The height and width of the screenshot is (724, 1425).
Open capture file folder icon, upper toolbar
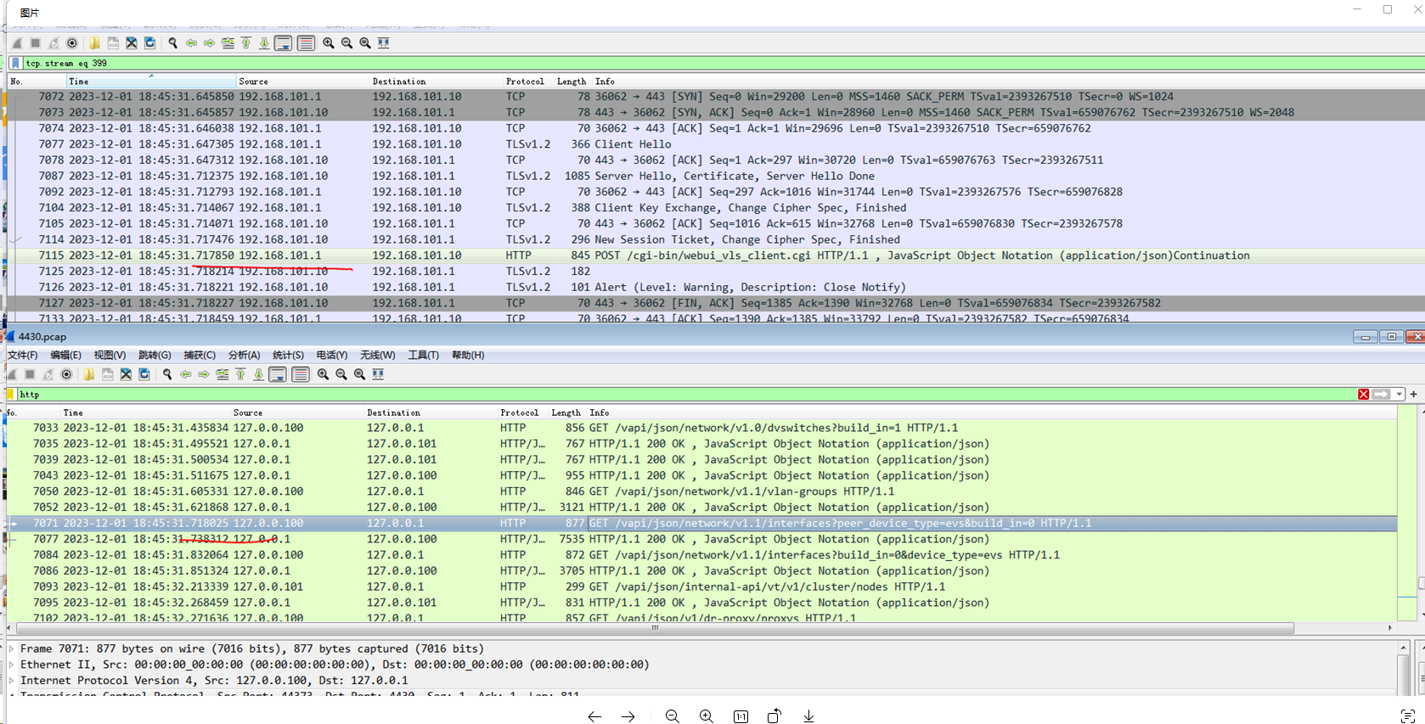94,42
